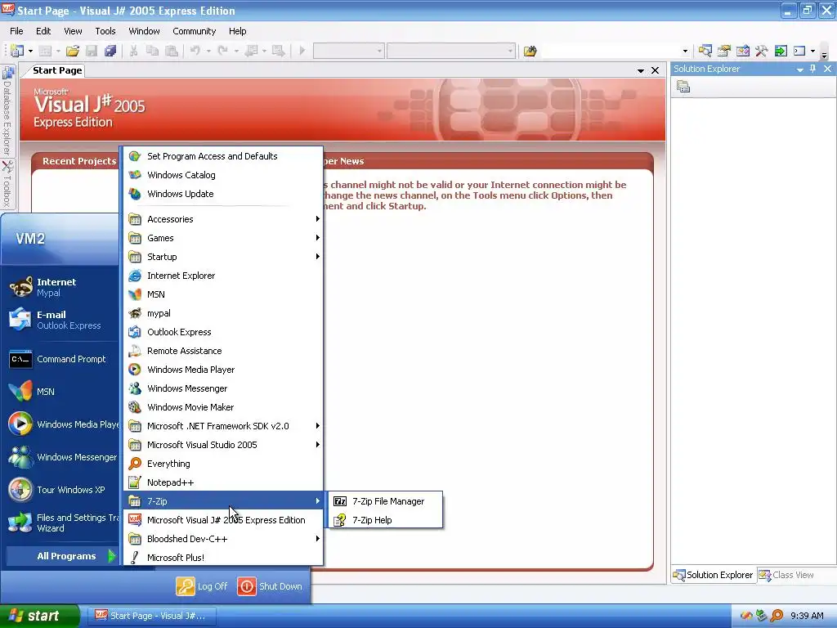Screen dimensions: 837x628
Task: Expand Microsoft Visual Studio 2005 folder
Action: click(x=223, y=444)
